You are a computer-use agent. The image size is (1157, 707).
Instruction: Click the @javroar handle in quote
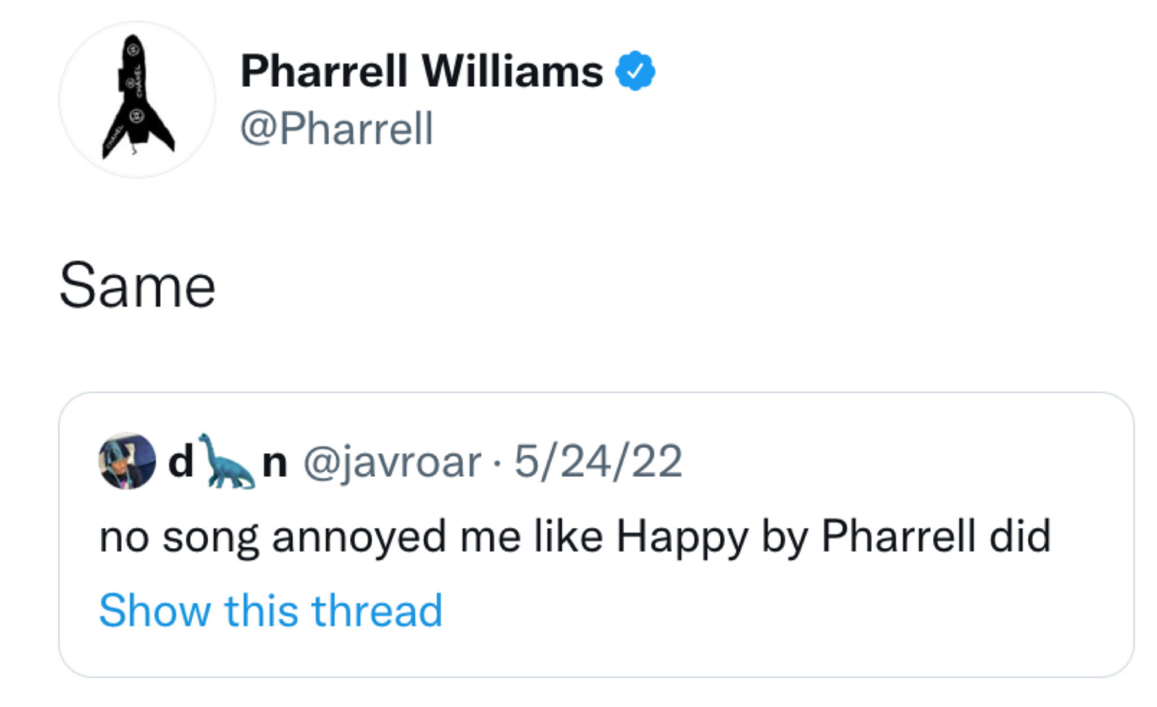392,462
